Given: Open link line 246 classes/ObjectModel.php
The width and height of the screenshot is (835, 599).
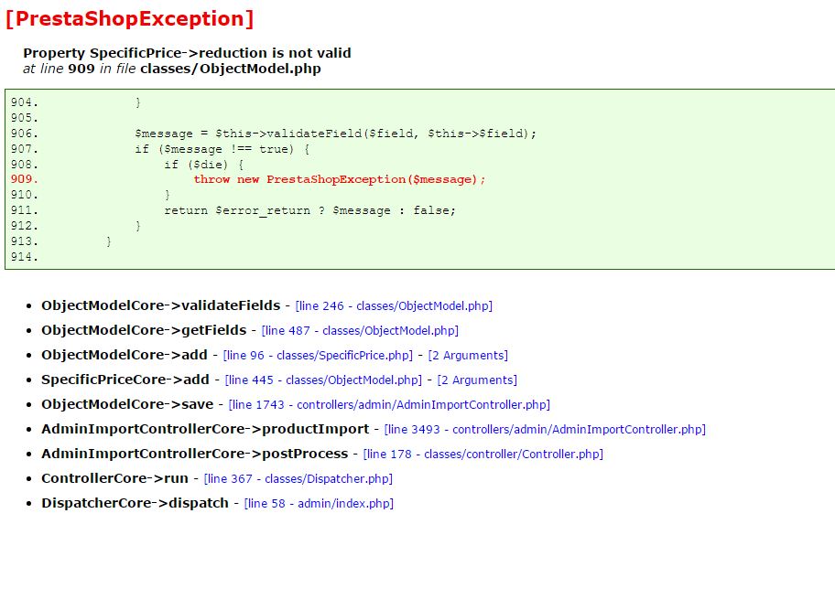Looking at the screenshot, I should point(394,305).
